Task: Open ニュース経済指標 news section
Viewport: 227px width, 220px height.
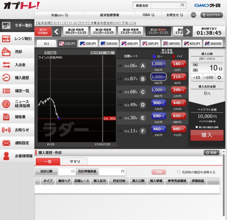Action: click(17, 104)
